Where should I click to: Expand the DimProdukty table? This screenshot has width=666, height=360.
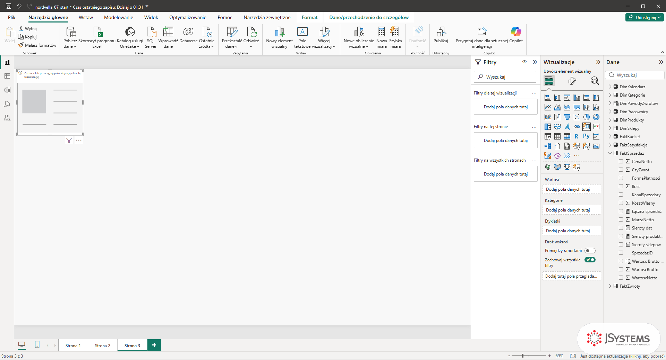[x=610, y=120]
